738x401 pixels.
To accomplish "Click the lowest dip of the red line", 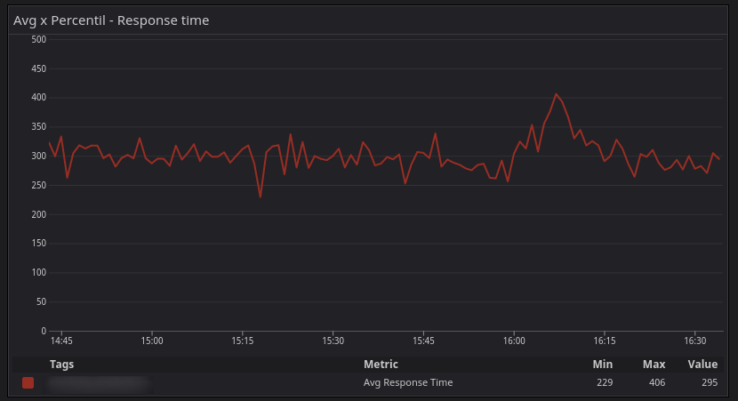I will (261, 196).
